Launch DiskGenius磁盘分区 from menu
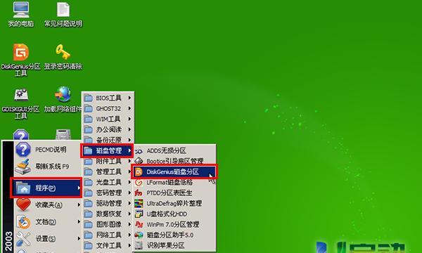The height and width of the screenshot is (253, 422). (174, 171)
